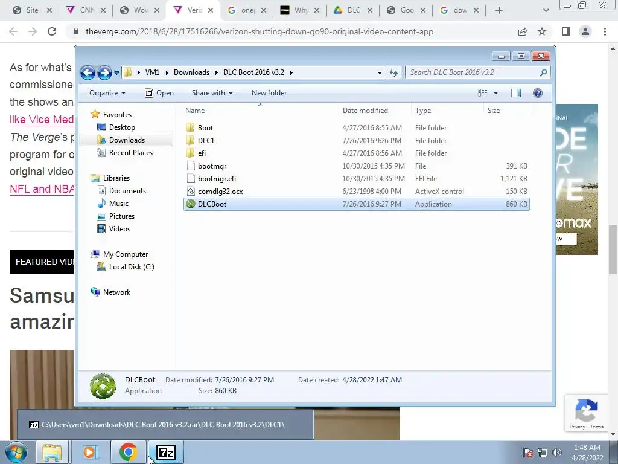Click the change view icon
The width and height of the screenshot is (618, 464).
tap(483, 93)
